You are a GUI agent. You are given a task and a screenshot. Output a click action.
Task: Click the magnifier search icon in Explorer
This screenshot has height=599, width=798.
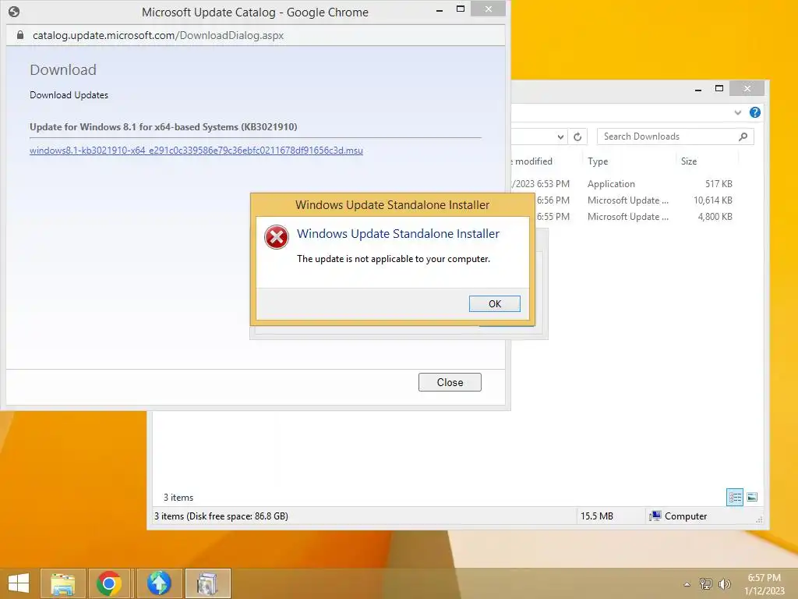(743, 136)
